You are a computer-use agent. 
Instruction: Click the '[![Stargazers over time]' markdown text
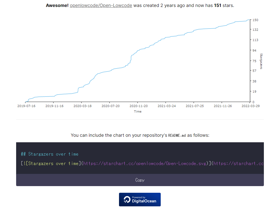click(50, 164)
